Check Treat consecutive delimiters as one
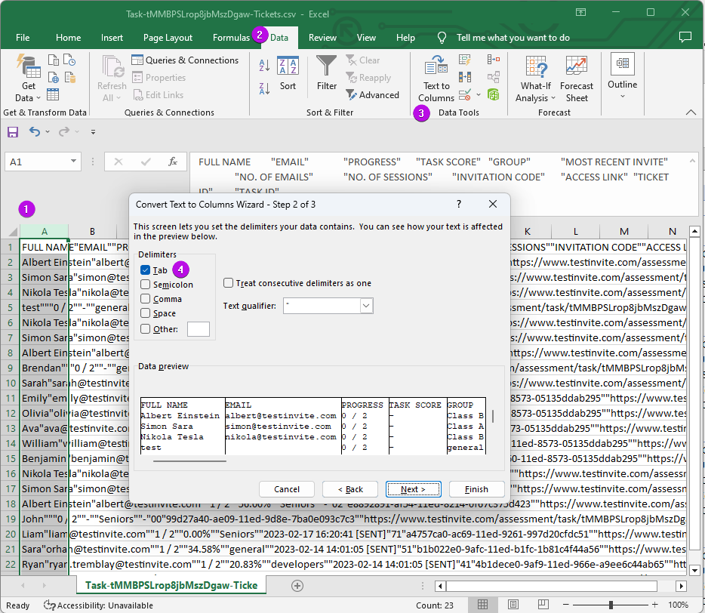The image size is (705, 613). [x=229, y=283]
